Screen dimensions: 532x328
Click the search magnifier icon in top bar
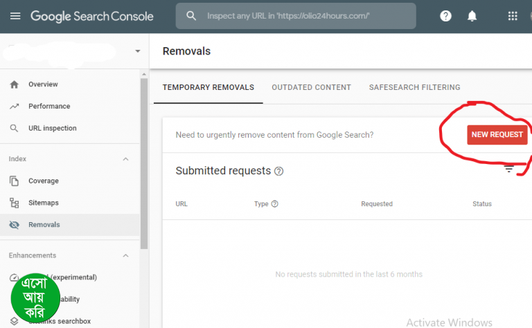pyautogui.click(x=191, y=16)
